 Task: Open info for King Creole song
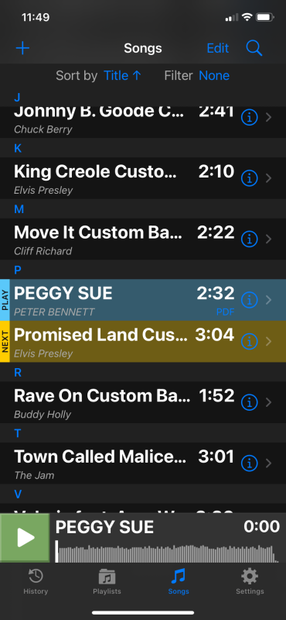click(x=250, y=178)
